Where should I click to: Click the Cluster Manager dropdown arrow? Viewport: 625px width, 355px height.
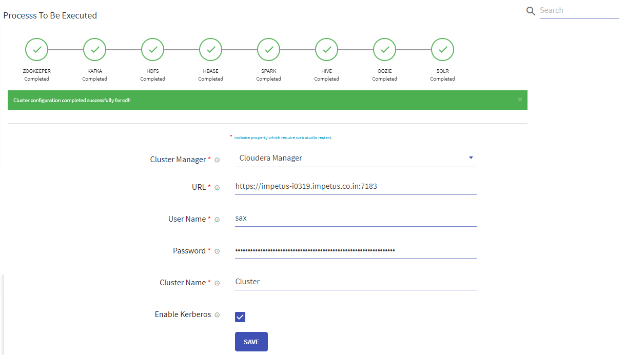point(471,158)
